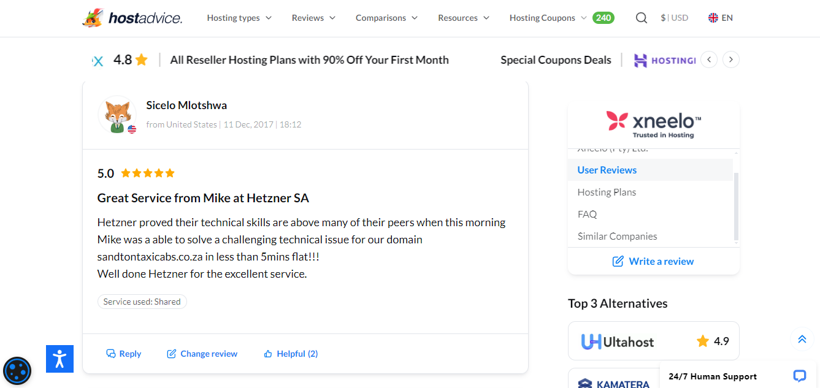
Task: Open reseller hosting 90% off deal
Action: point(310,60)
